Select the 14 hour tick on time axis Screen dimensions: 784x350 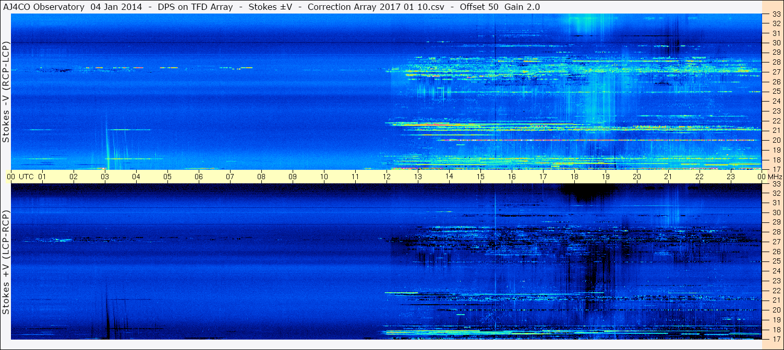coord(449,177)
